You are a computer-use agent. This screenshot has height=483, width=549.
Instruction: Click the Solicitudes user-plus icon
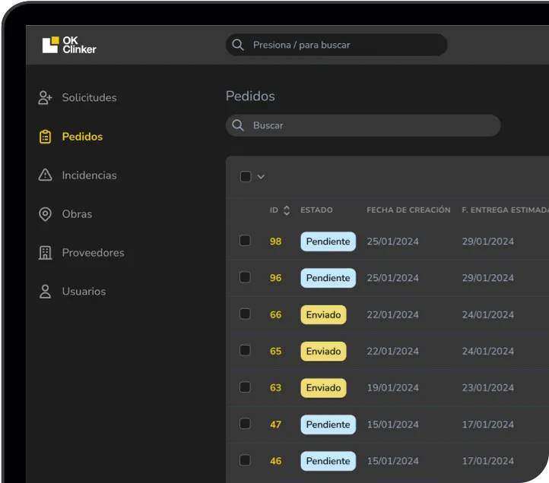(x=45, y=98)
